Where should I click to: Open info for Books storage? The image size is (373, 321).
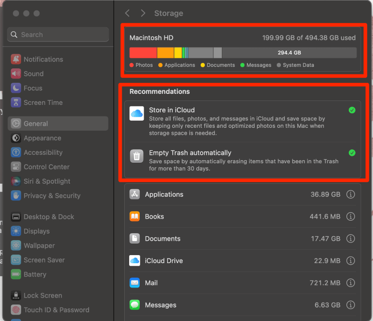pos(350,217)
